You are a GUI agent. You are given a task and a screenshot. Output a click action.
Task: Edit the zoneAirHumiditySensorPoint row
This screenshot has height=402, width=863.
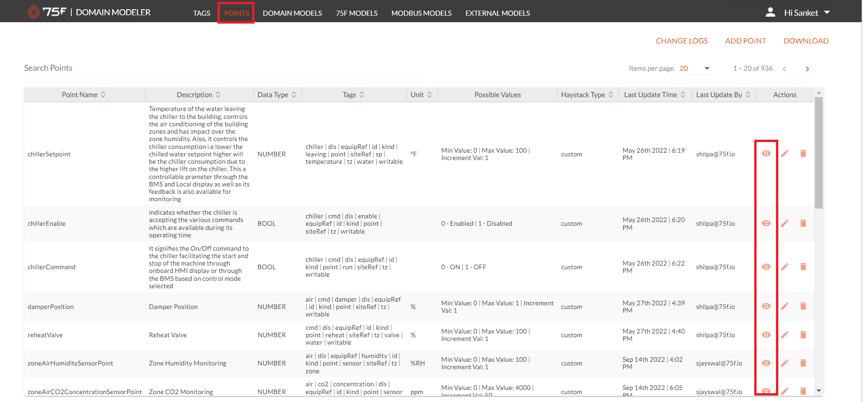(785, 363)
